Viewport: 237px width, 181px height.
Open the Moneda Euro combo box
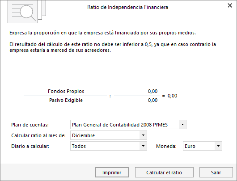[x=203, y=146]
